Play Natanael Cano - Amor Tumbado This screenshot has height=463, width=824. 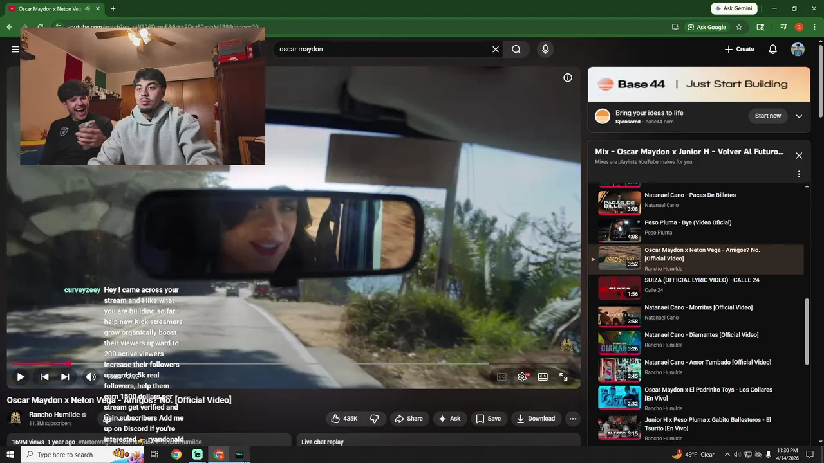tap(697, 370)
